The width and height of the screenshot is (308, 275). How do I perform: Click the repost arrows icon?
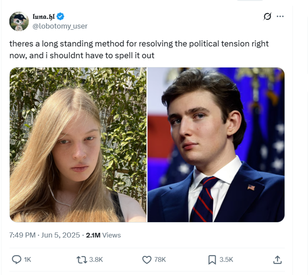pos(82,260)
